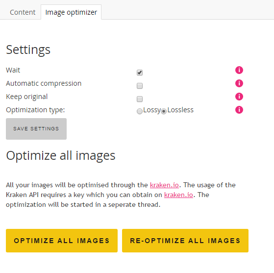274x273 pixels.
Task: Click the Optimization type info icon
Action: tap(239, 110)
